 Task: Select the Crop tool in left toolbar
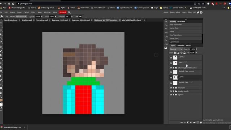click(x=1, y=39)
